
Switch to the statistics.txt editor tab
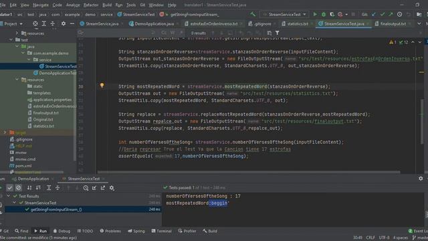297,24
